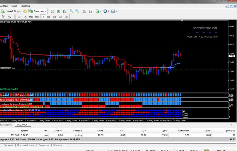Screen dimensions: 237x151
Task: Select the MN timeframe
Action: (x=66, y=17)
